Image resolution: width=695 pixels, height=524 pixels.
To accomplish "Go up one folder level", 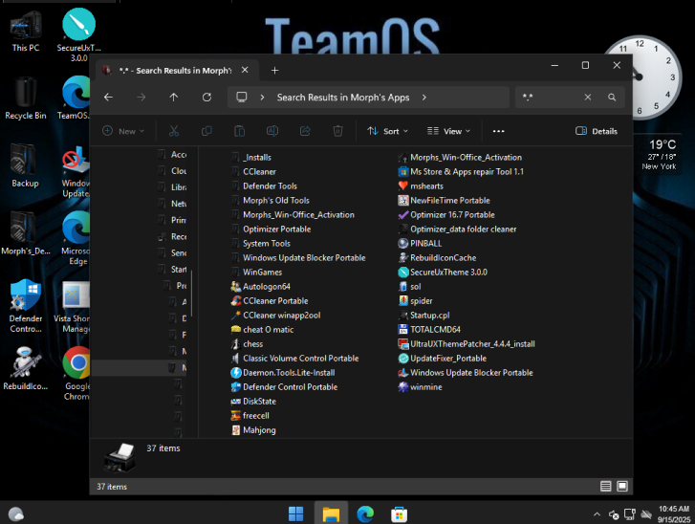I will (x=174, y=98).
